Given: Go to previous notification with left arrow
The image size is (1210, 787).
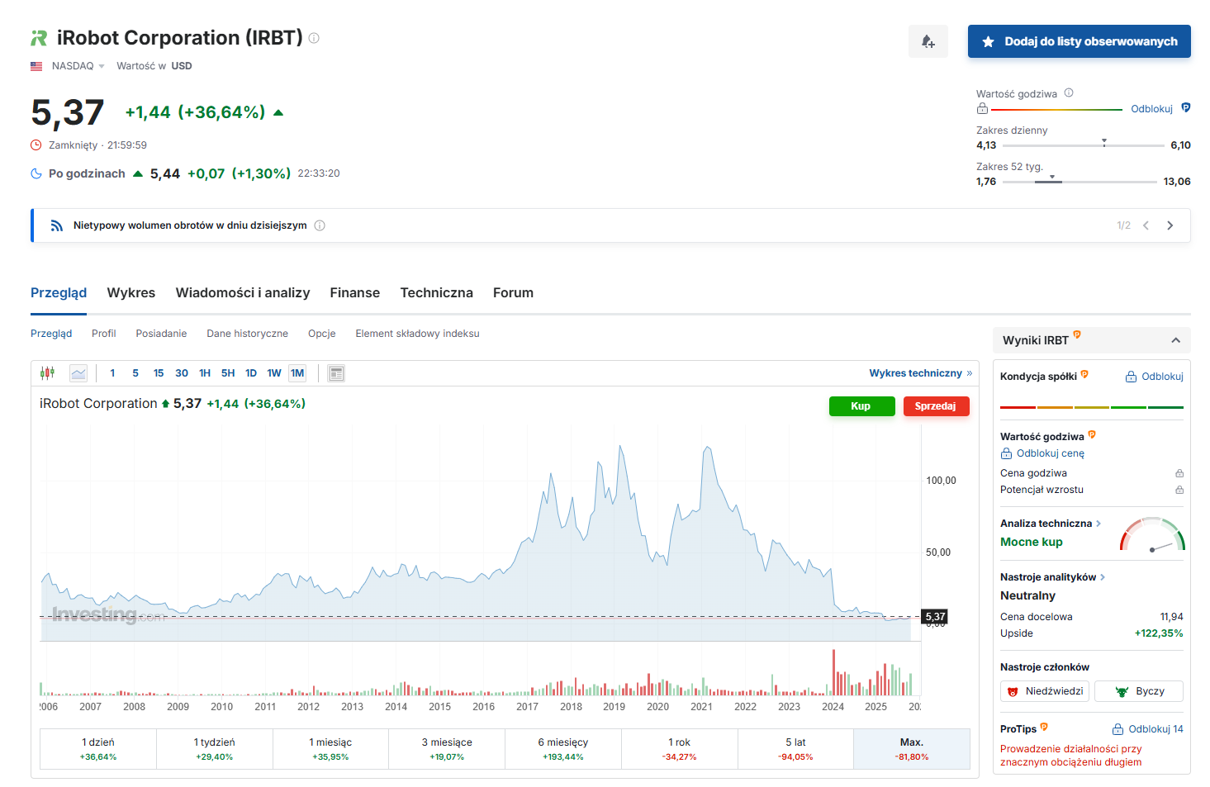Looking at the screenshot, I should (x=1146, y=225).
